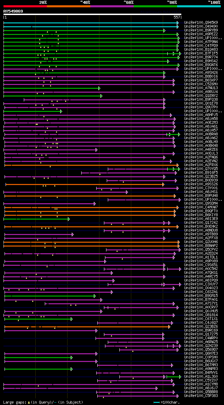
Task: Select the UniRef100_Q9SDM4 label
Action: (201, 204)
